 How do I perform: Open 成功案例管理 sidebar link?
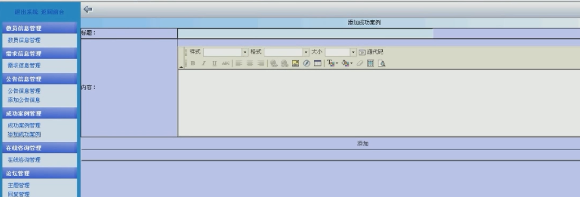point(24,125)
